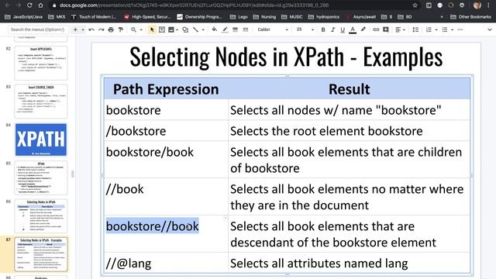Toggle underline formatting

coord(343,29)
